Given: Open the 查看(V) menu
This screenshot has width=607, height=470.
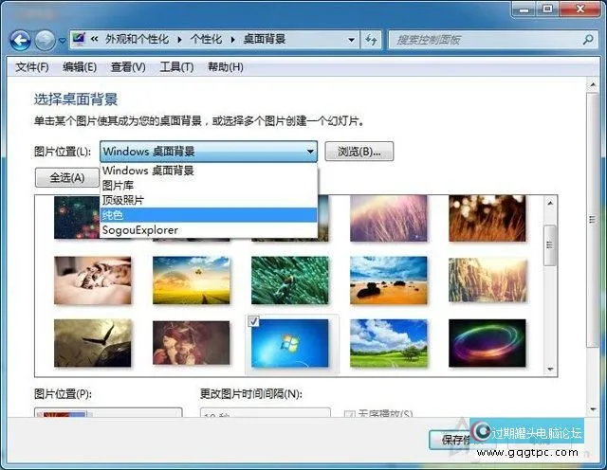Looking at the screenshot, I should (128, 67).
